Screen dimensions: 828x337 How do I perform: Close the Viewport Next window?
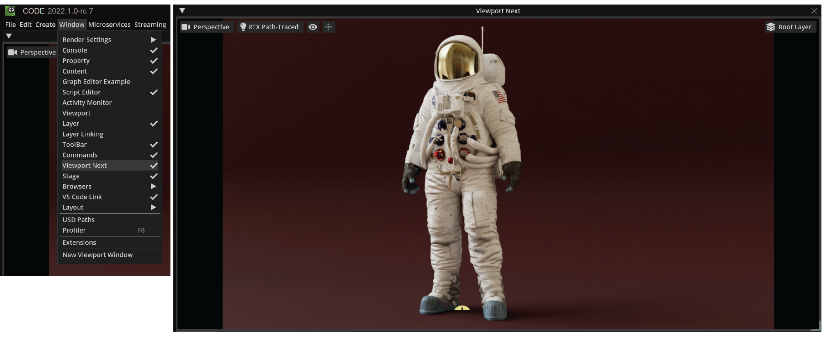814,11
